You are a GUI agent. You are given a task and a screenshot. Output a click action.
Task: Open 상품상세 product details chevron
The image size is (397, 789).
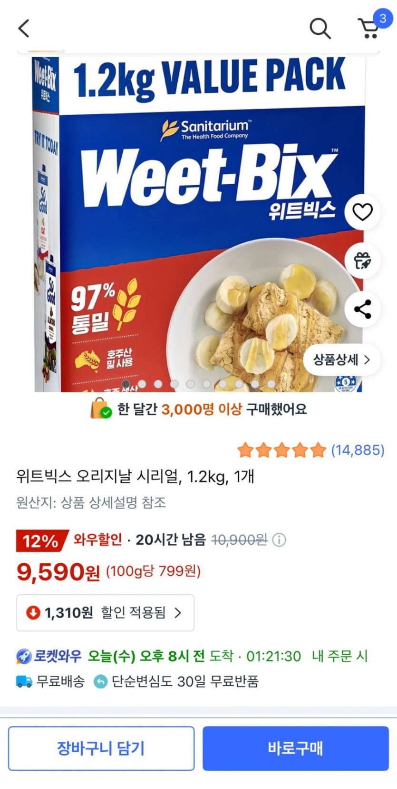click(342, 360)
